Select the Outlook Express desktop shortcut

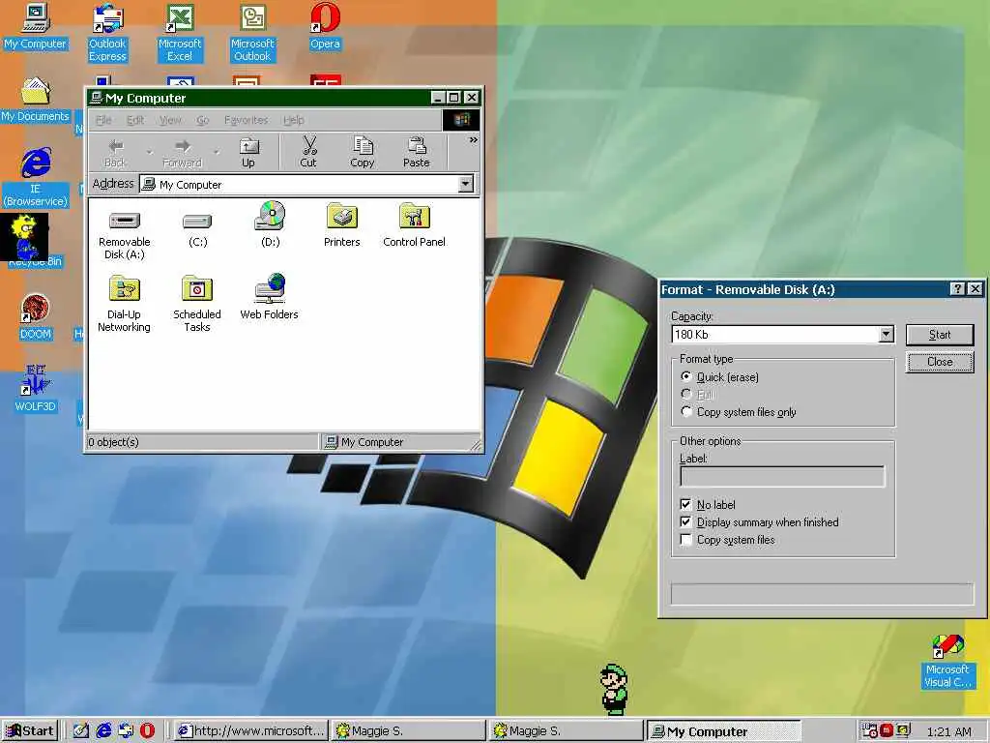point(108,33)
